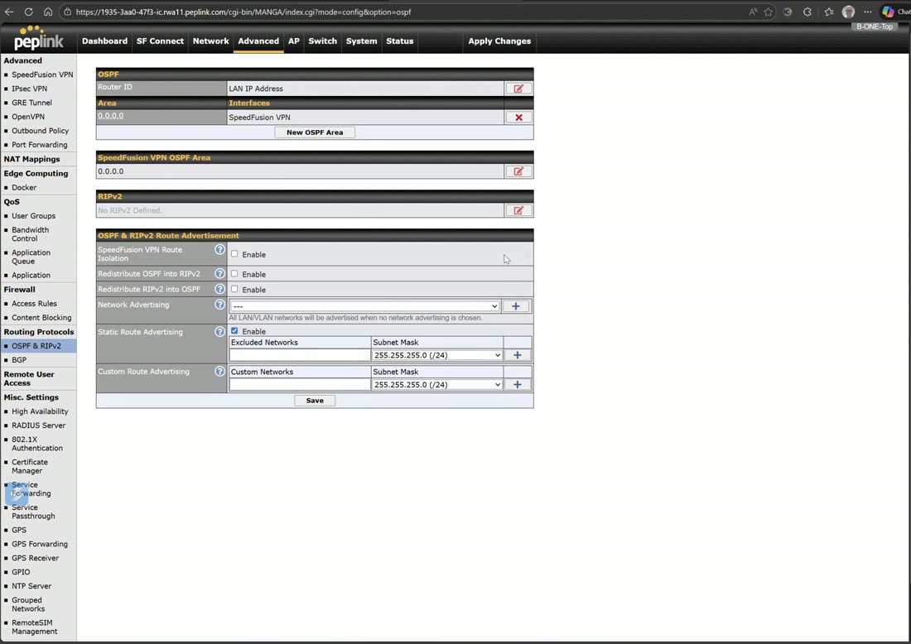Open help for Redistribute RIPv2 into OSPF
Viewport: 911px width, 644px height.
(219, 289)
